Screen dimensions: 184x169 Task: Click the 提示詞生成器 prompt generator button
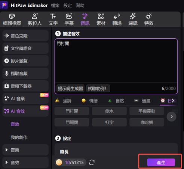(x=70, y=88)
